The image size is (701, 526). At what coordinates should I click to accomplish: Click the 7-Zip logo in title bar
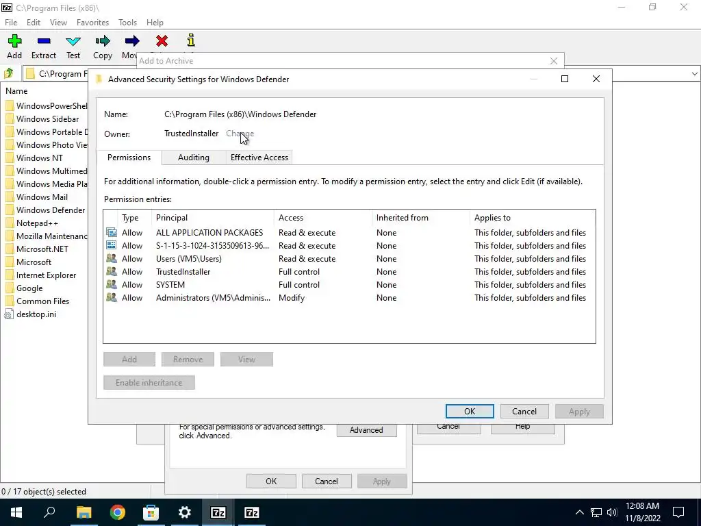[7, 7]
